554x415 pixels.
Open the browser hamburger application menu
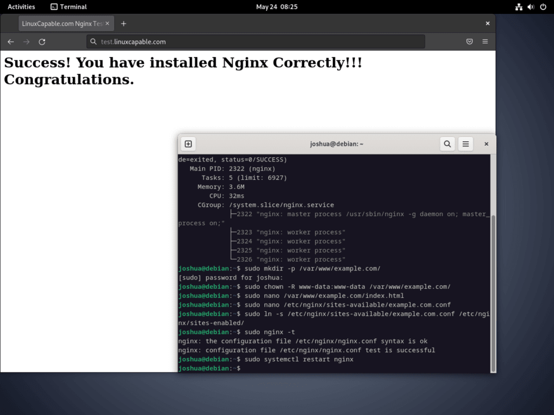click(x=485, y=41)
